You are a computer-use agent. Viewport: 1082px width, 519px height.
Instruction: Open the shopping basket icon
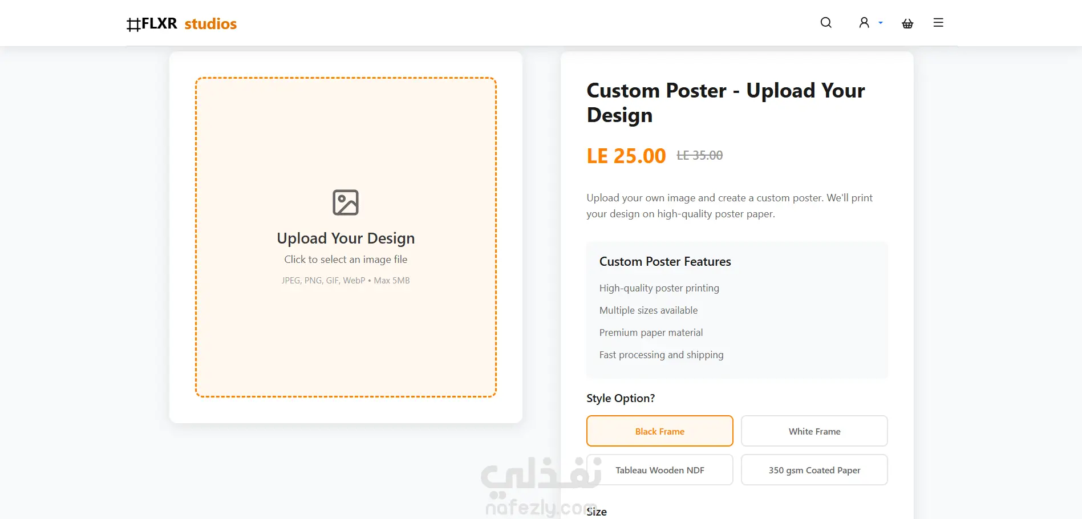pos(907,23)
